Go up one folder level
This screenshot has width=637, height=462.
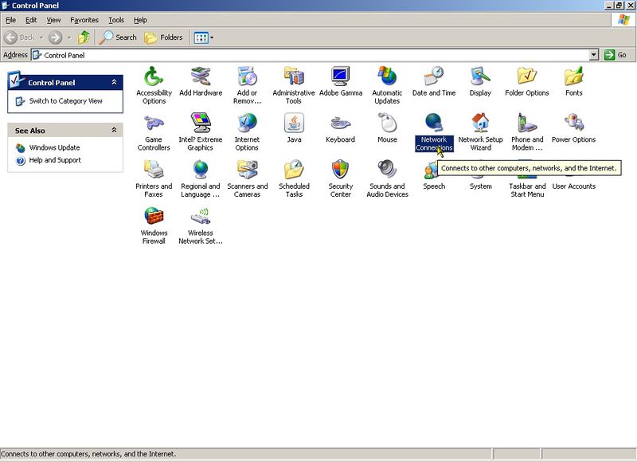tap(84, 37)
